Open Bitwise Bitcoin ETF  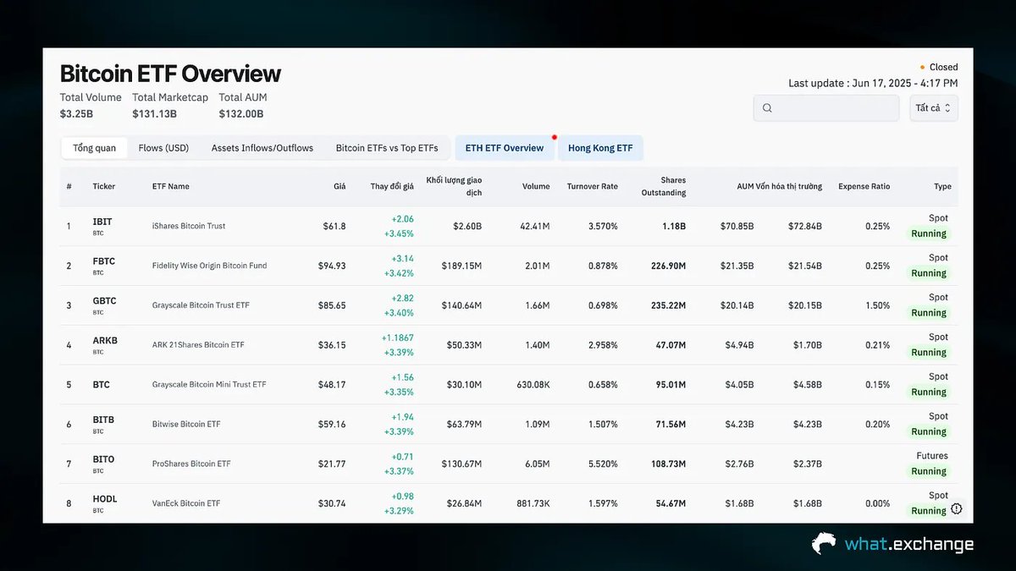186,424
